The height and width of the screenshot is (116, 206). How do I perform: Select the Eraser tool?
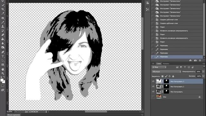tap(3, 35)
